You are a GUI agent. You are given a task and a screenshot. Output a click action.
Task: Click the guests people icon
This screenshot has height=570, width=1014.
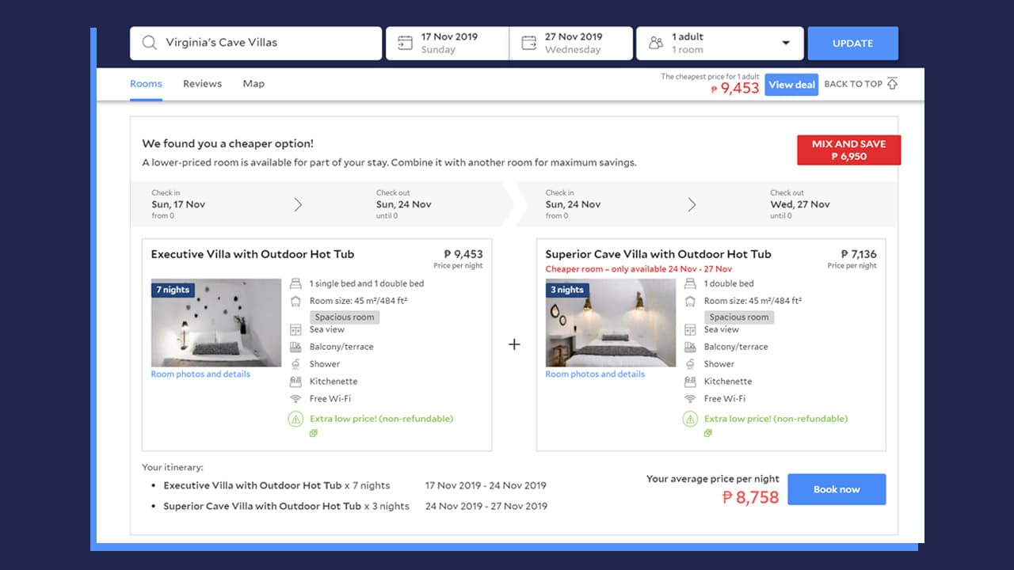[655, 43]
